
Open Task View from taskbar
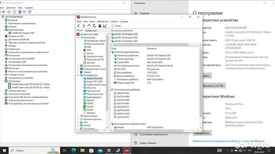coord(65,150)
